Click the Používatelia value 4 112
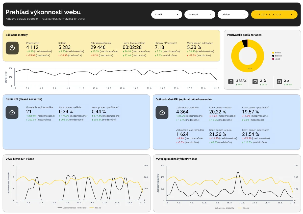303x214 pixels. tap(32, 47)
